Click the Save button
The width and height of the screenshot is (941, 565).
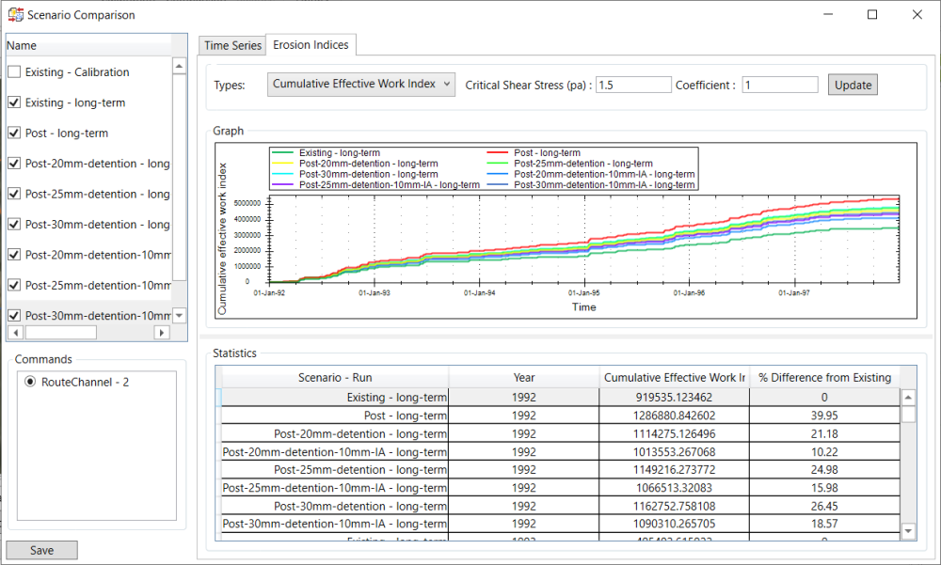point(41,550)
